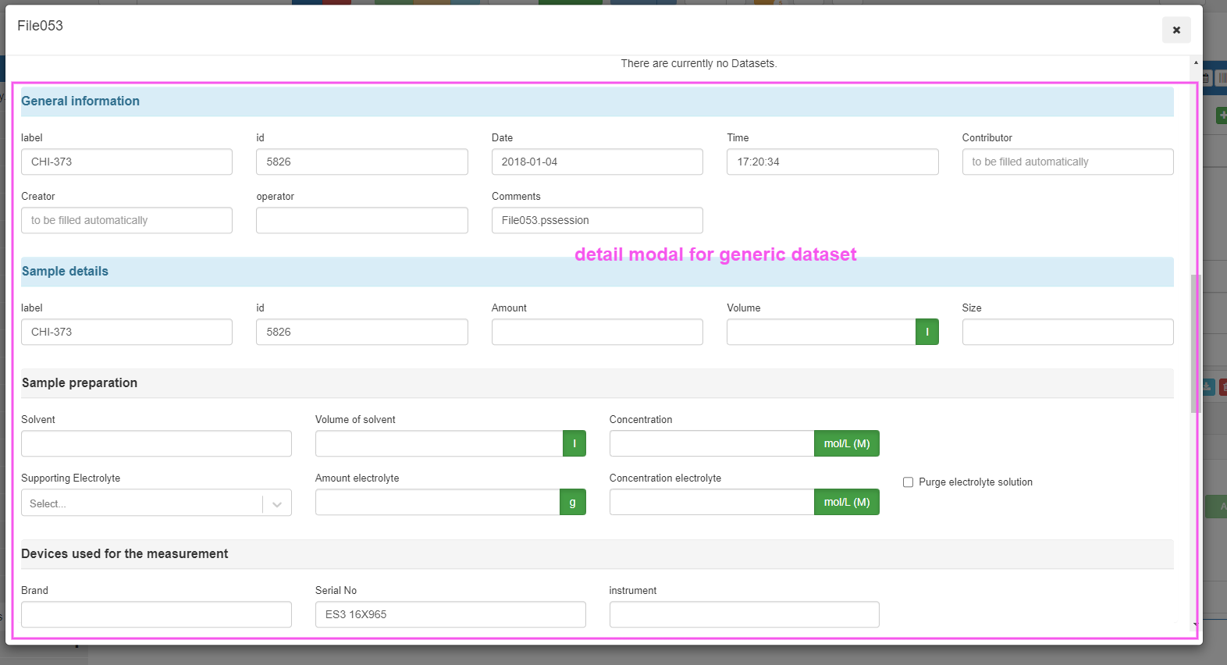Click the Time field showing 17:20:34
The image size is (1227, 665).
click(x=832, y=162)
